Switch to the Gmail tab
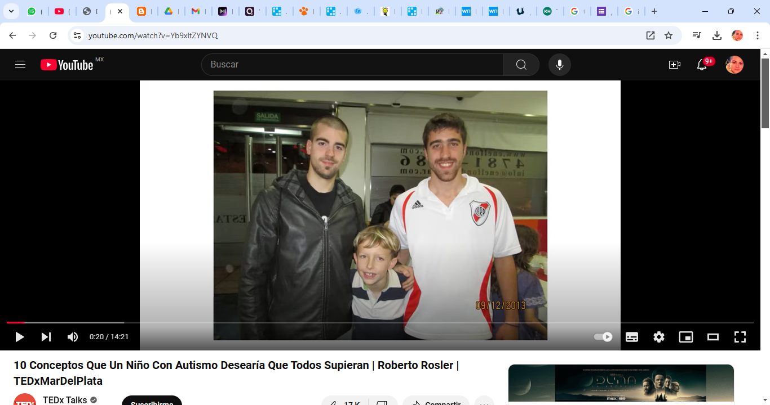The height and width of the screenshot is (405, 770). (195, 11)
